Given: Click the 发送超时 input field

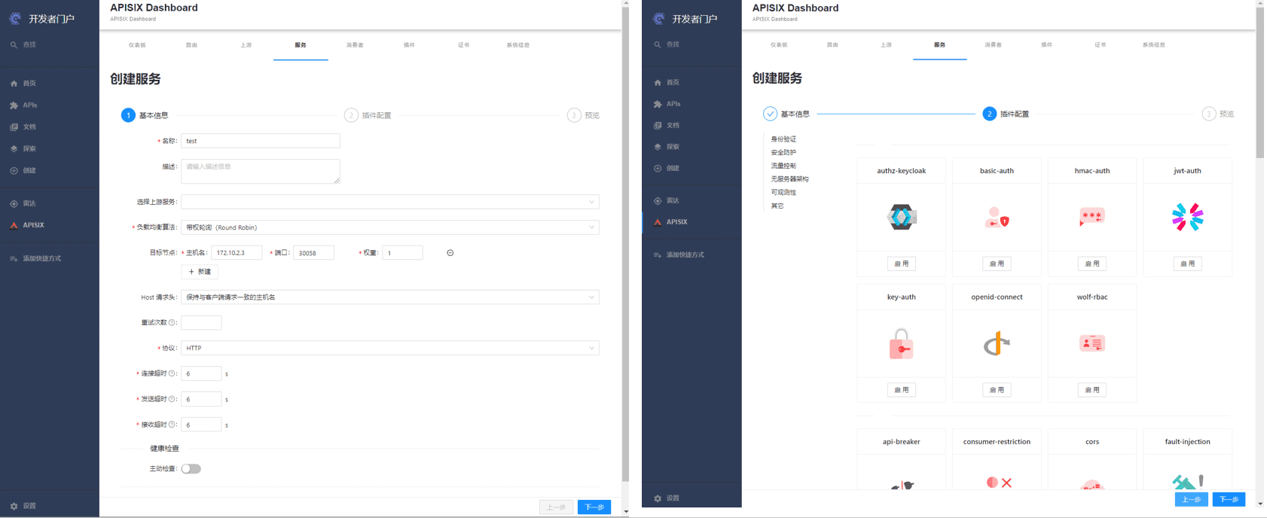Looking at the screenshot, I should 201,399.
